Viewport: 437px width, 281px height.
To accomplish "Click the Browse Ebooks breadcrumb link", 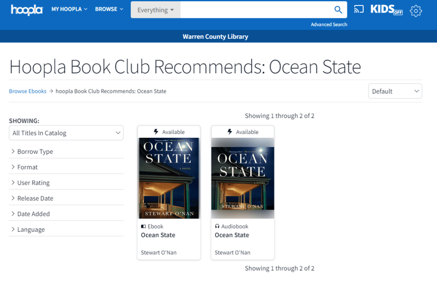I will click(x=28, y=91).
